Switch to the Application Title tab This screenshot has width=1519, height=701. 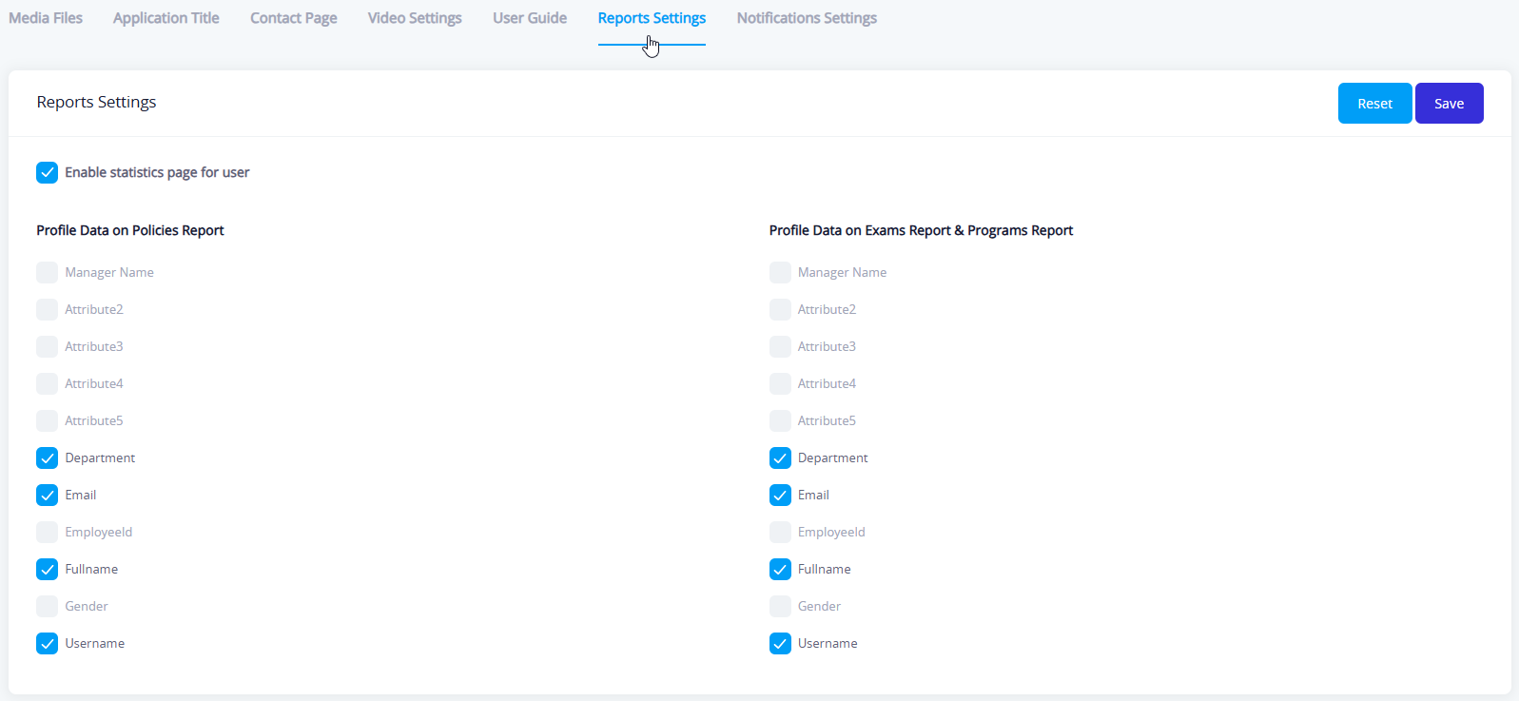[x=166, y=18]
